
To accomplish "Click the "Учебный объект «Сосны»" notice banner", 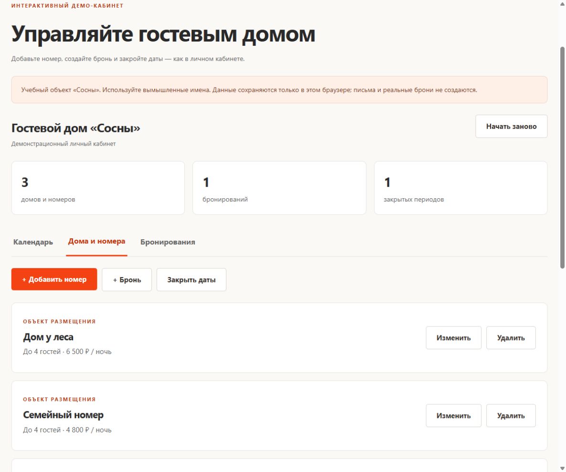I will 279,89.
